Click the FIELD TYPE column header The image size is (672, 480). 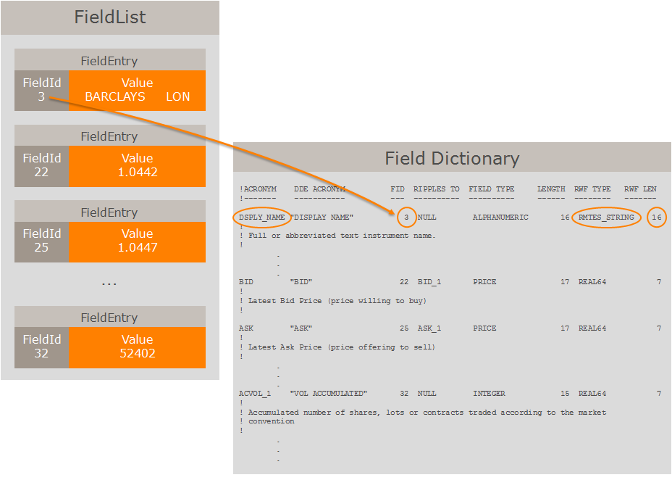click(x=492, y=189)
